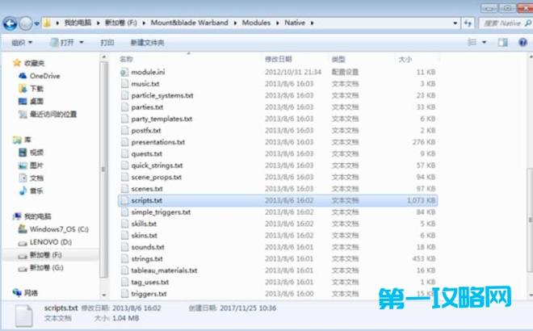
Task: Select the scene_props.txt file
Action: (x=157, y=177)
